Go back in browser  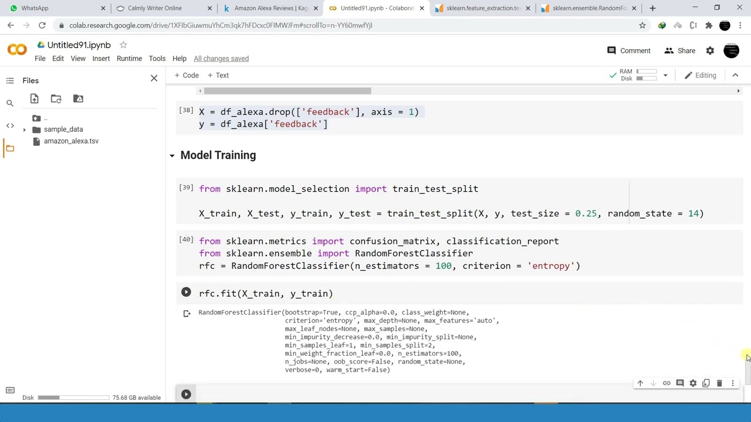point(11,25)
